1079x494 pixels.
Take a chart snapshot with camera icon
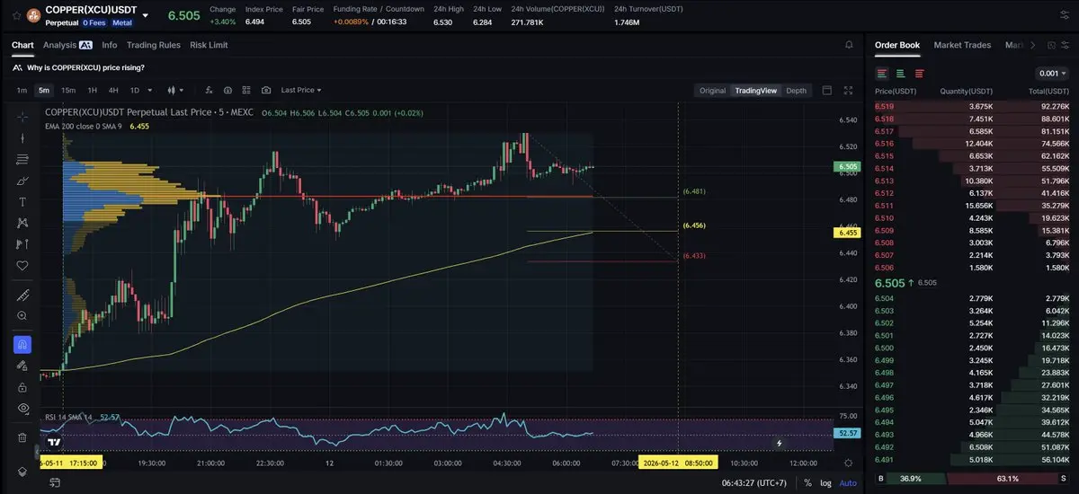(266, 90)
